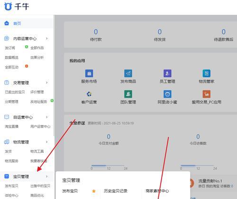Open the 客户运营 app icon
Screen dimensions: 237x199
point(89,94)
